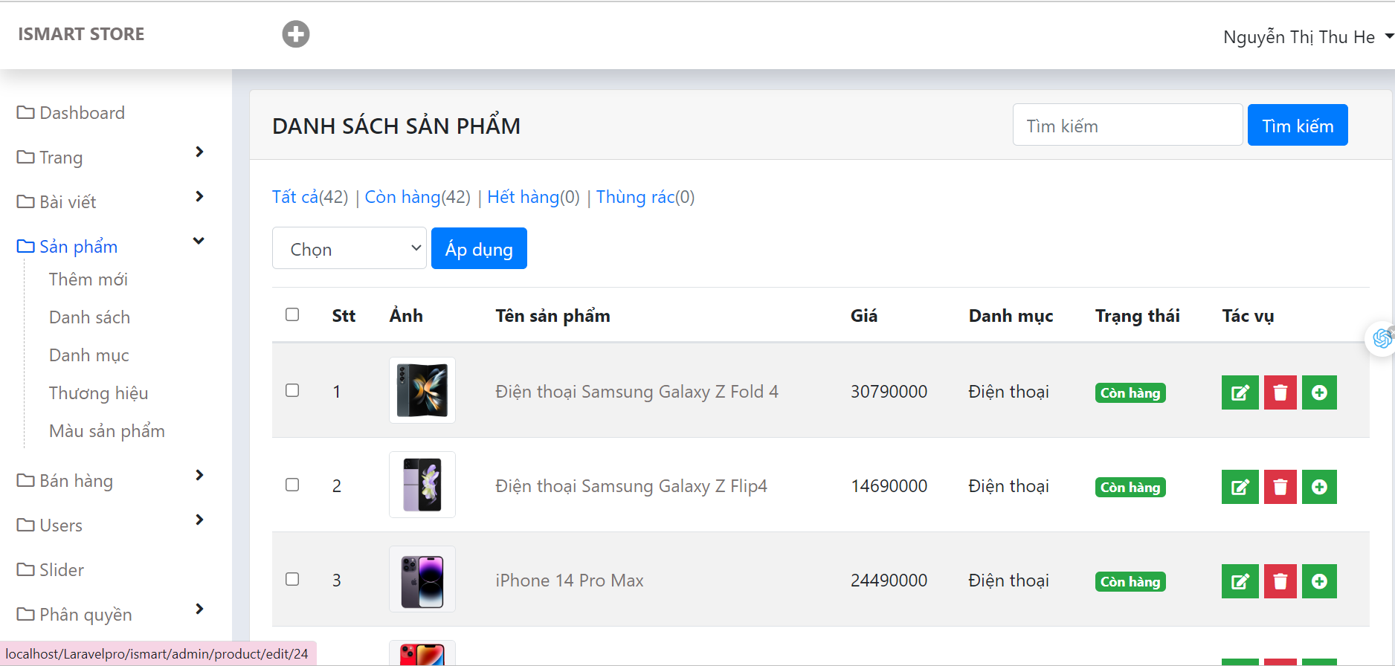The image size is (1395, 666).
Task: Tick the checkbox for iPhone 14 Pro Max
Action: [x=292, y=579]
